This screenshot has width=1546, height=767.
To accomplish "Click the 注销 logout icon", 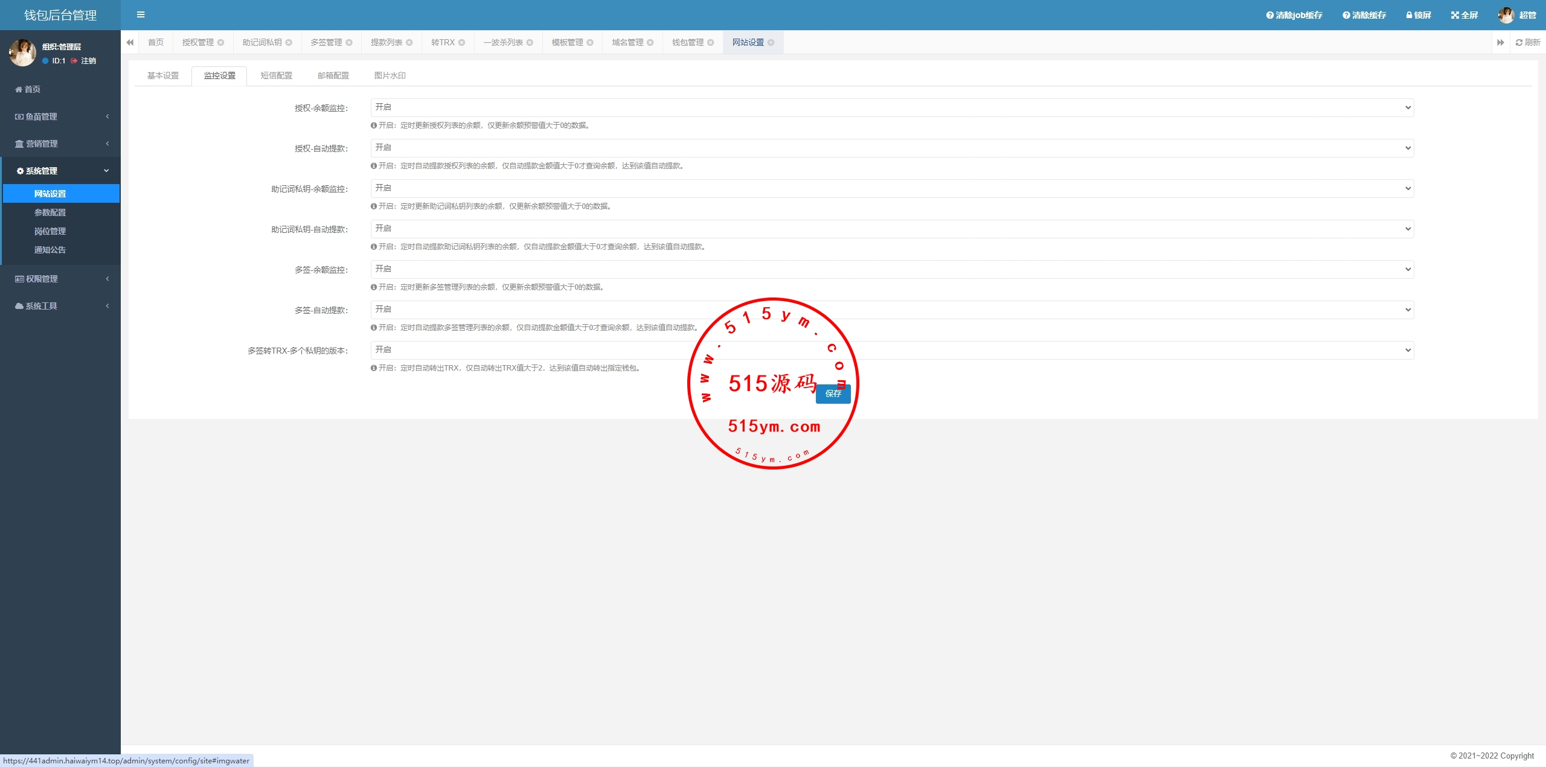I will click(74, 61).
